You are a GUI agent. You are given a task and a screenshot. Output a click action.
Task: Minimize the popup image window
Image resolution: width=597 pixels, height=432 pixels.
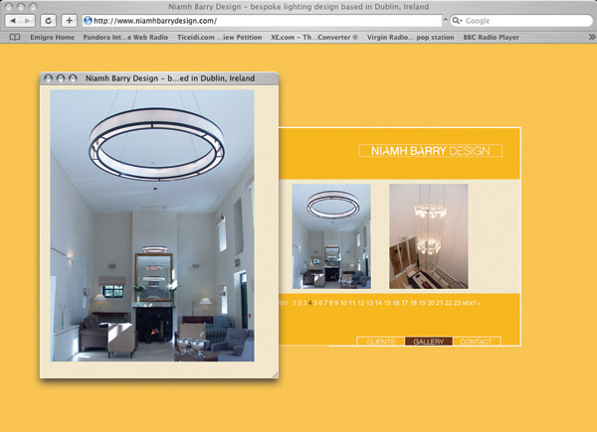(x=61, y=78)
